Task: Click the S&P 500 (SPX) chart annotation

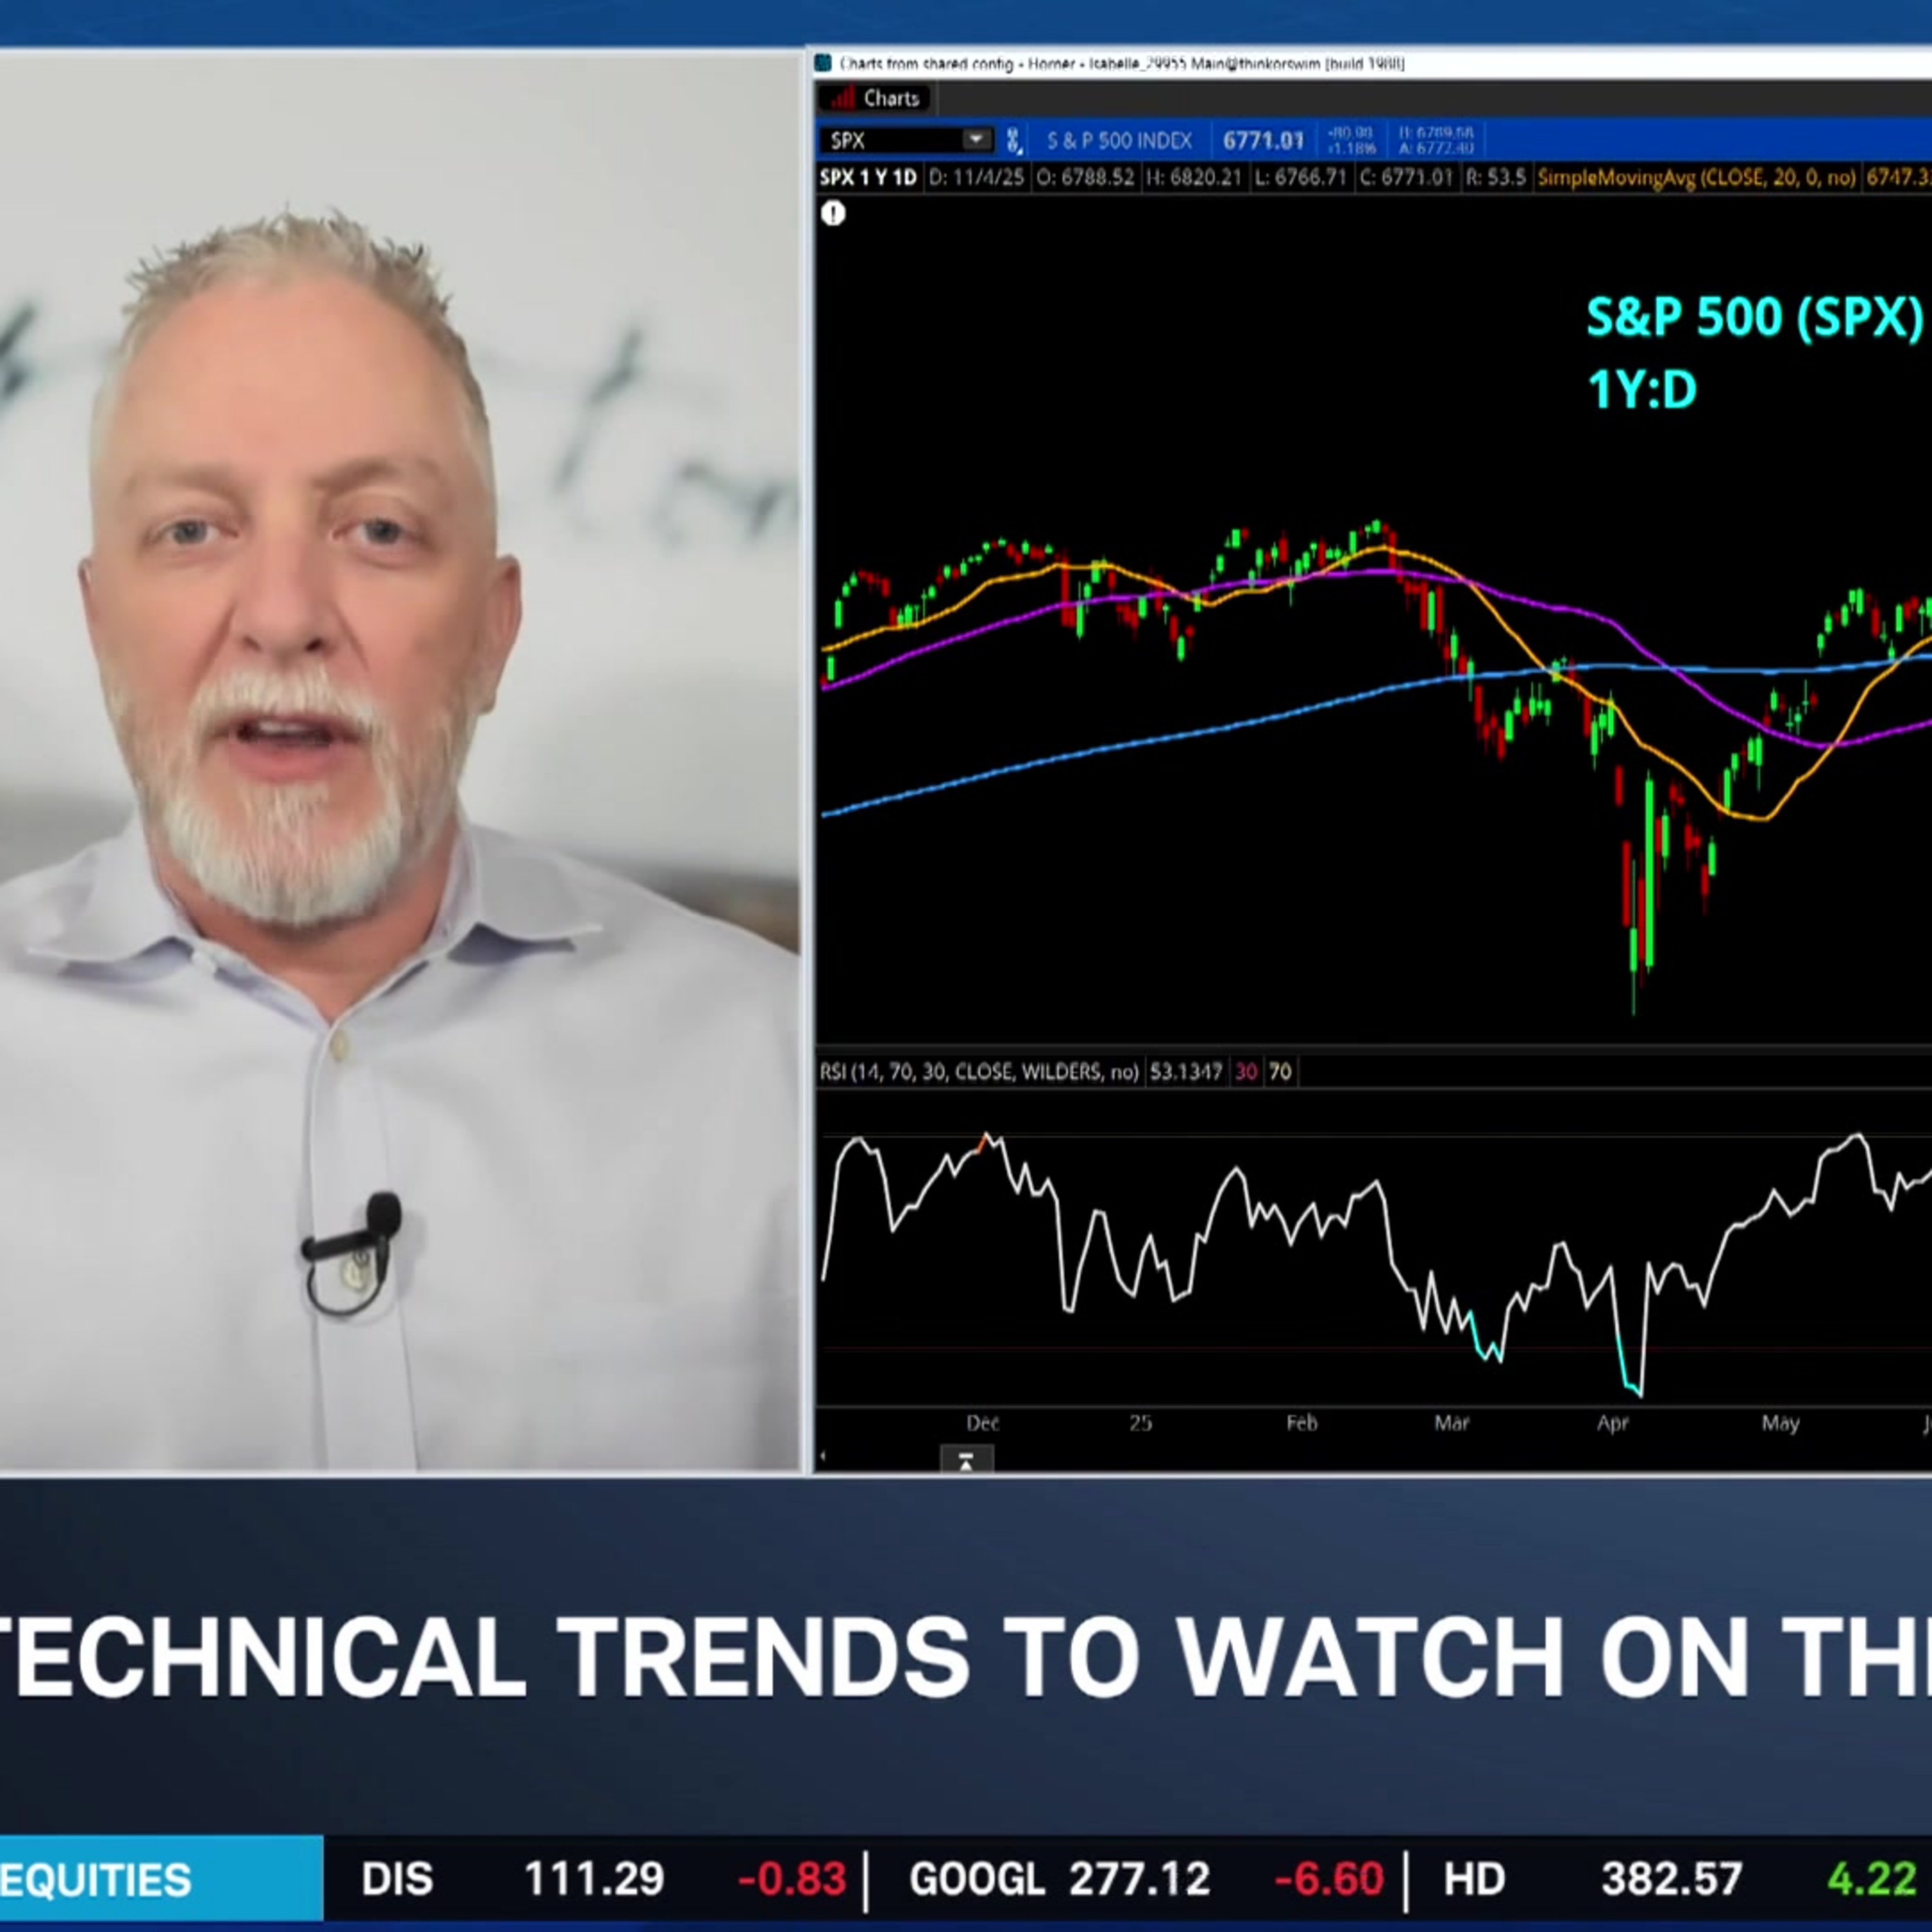Action: point(1754,317)
